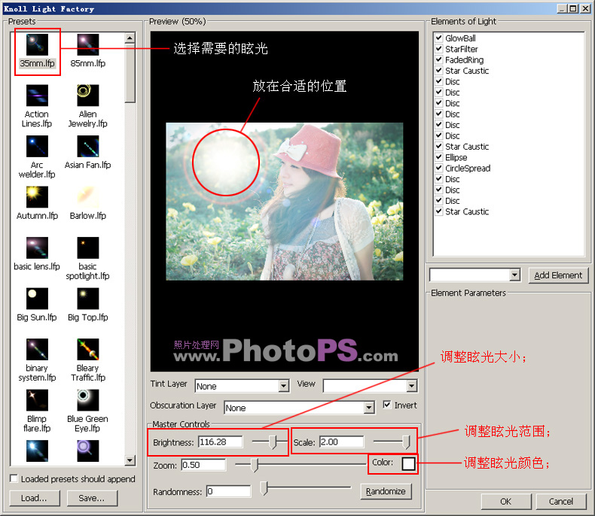595x516 pixels.
Task: Toggle the last Star Caustic checkbox
Action: point(439,211)
